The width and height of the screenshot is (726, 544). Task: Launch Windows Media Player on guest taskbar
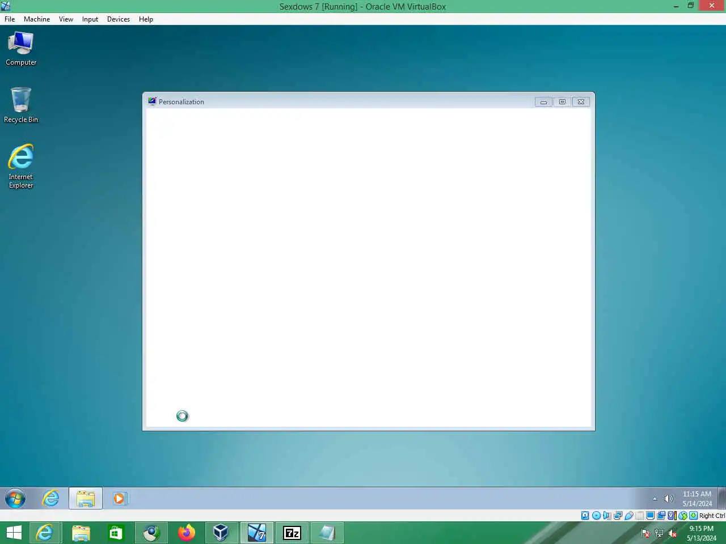tap(119, 499)
